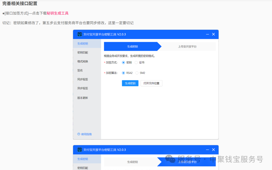Open 格式转换 from the sidebar
The width and height of the screenshot is (272, 170).
pos(83,61)
